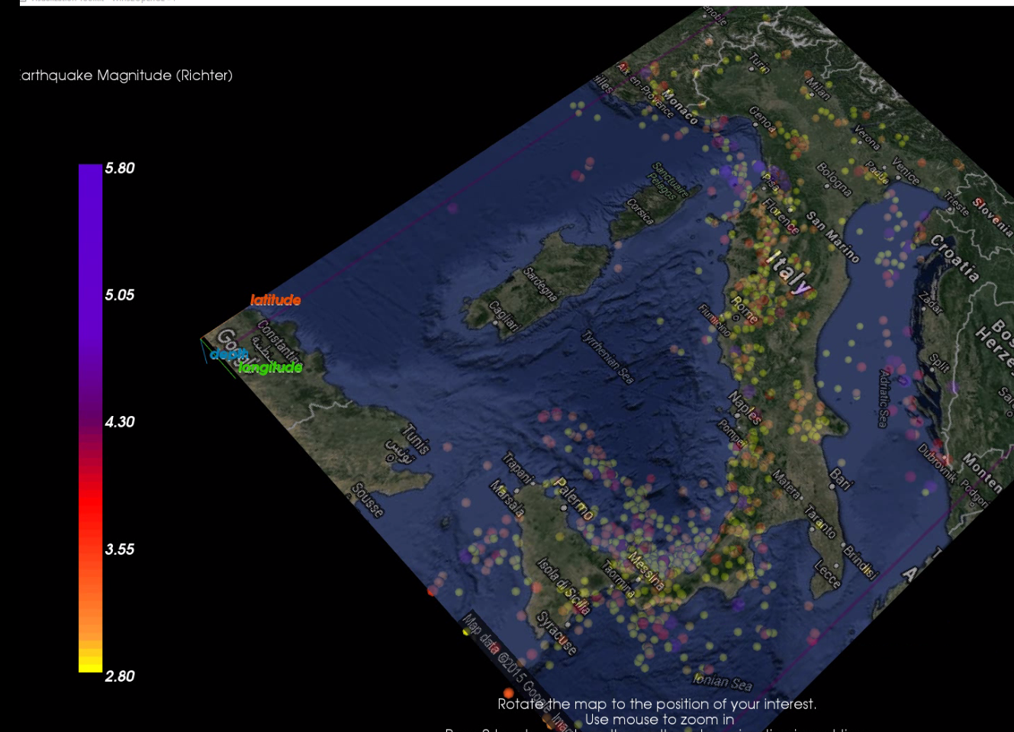The width and height of the screenshot is (1014, 732).
Task: Click the Split city label
Action: click(x=939, y=362)
